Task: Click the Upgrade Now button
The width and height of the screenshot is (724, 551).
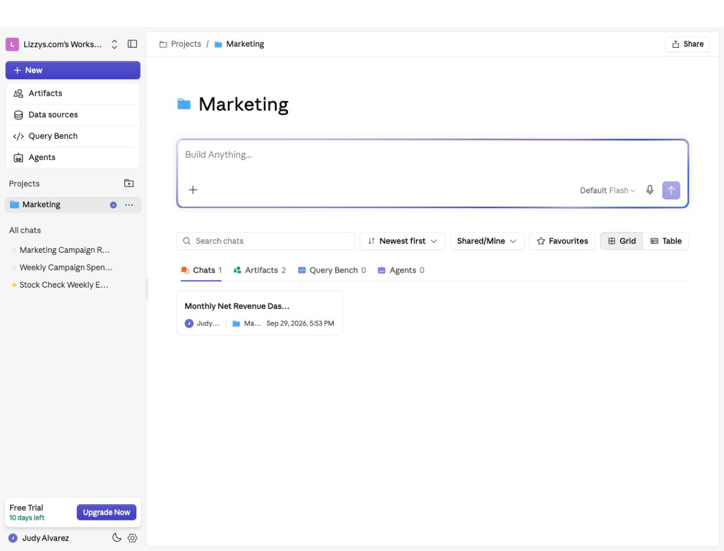Action: (106, 512)
